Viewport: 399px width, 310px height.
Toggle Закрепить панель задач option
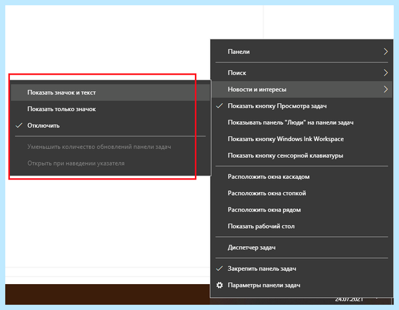pos(302,269)
